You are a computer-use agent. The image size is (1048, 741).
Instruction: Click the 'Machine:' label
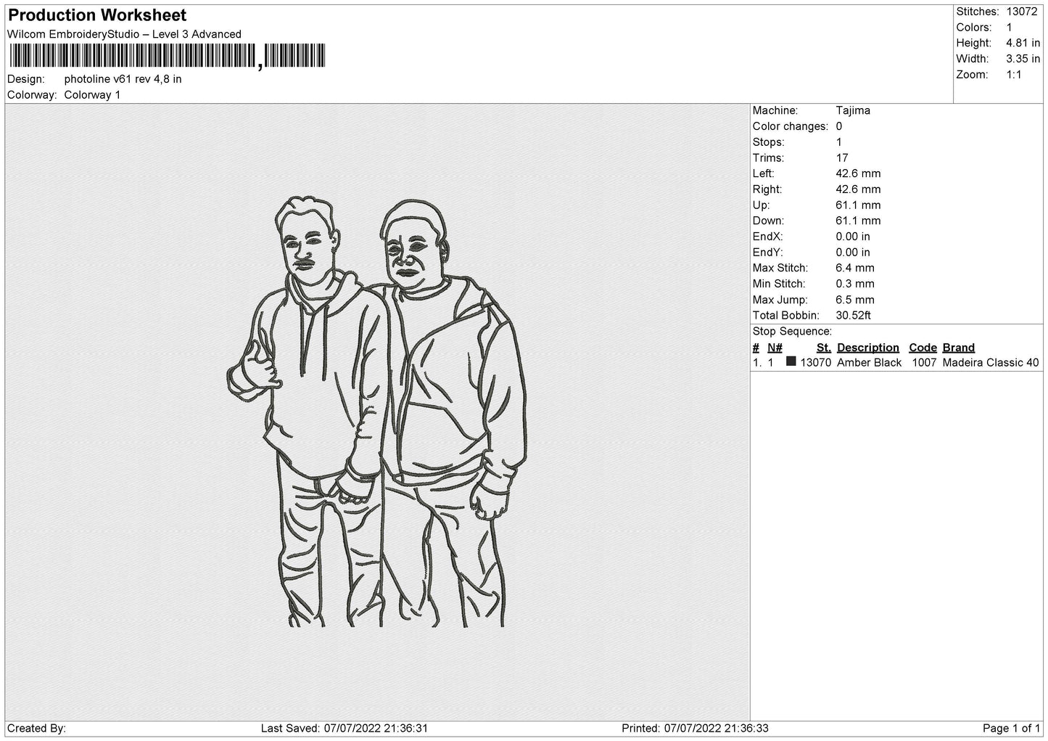coord(775,110)
